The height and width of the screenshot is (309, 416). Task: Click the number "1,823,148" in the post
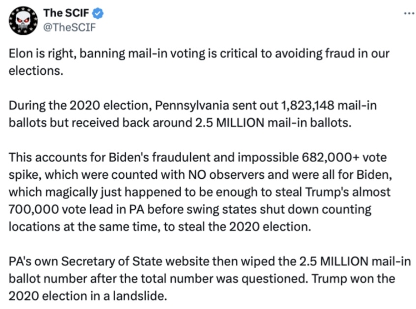[307, 106]
